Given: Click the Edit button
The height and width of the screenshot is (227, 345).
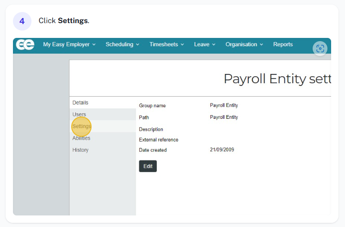Looking at the screenshot, I should [148, 166].
